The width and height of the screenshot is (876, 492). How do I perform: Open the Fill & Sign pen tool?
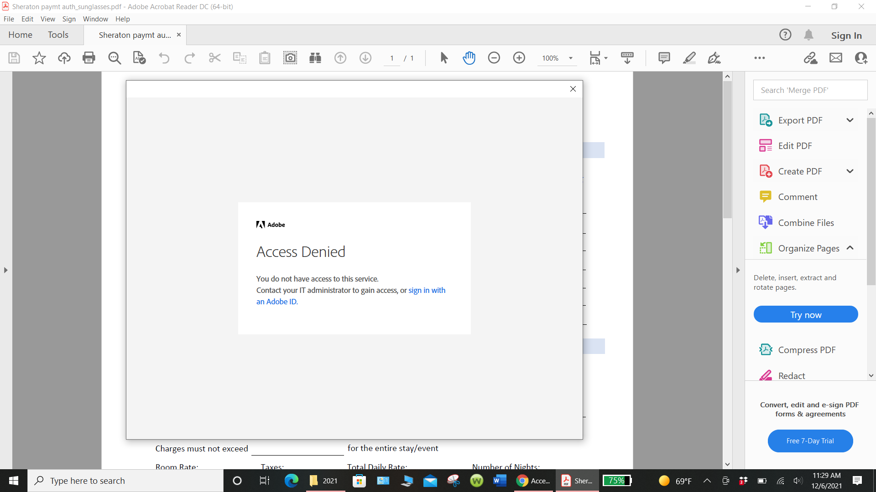[714, 58]
